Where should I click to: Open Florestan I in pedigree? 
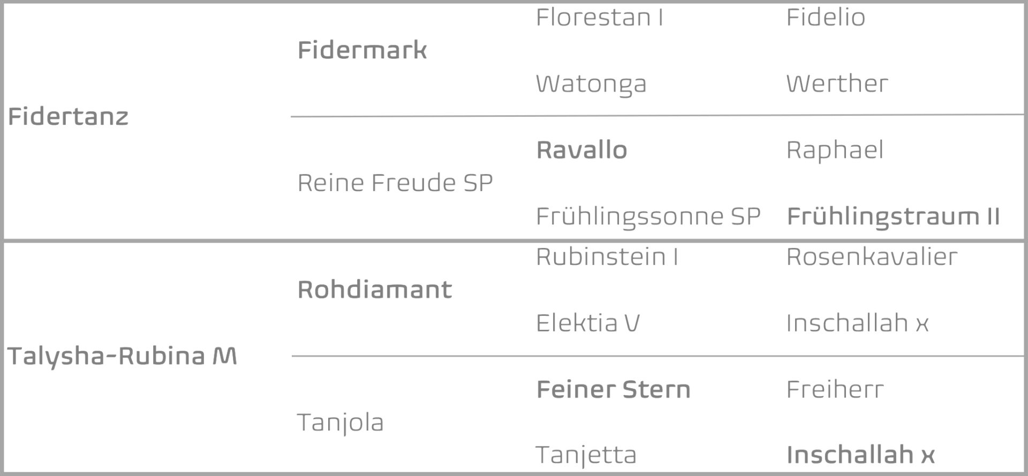point(599,18)
